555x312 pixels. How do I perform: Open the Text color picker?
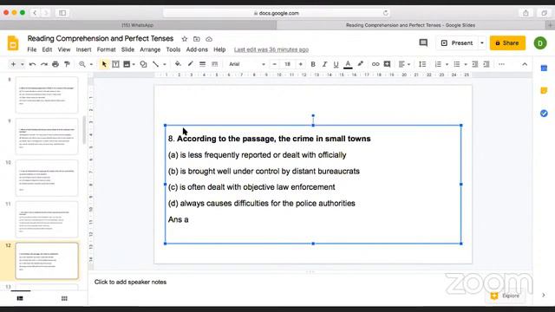click(348, 64)
